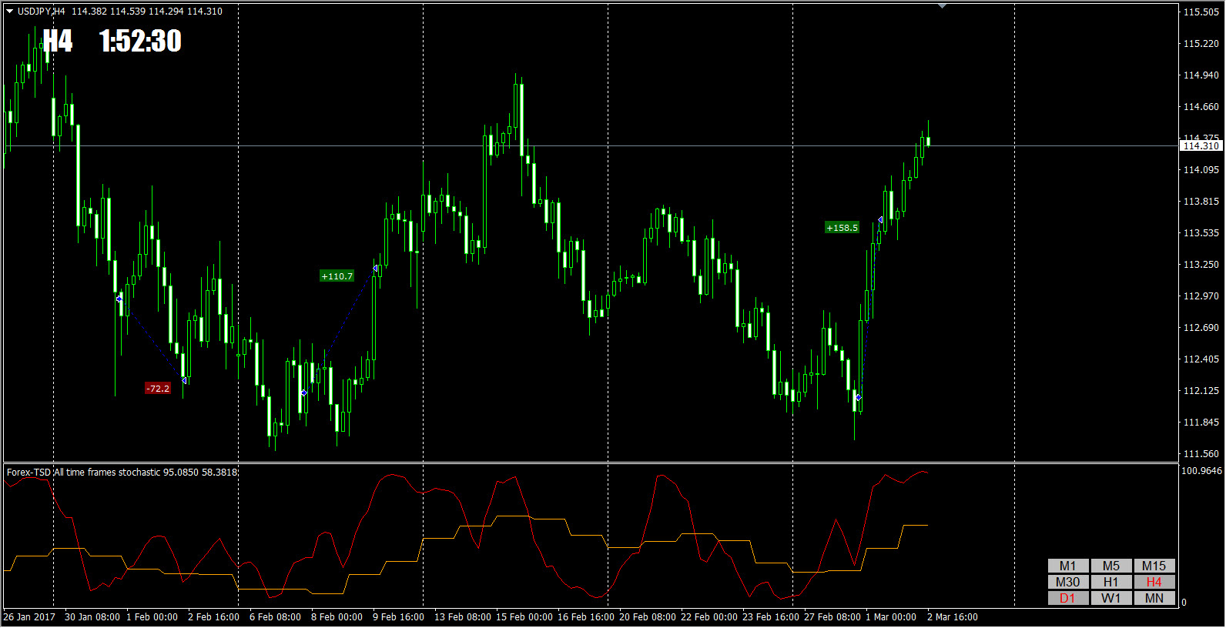Click the 114.310 current price tag
Screen dimensions: 1226x628
[x=1201, y=145]
